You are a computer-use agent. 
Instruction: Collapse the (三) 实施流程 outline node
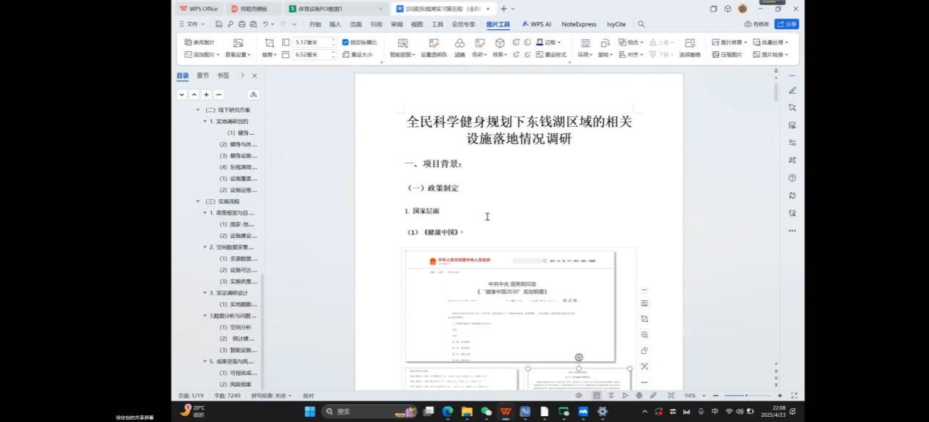click(x=198, y=201)
